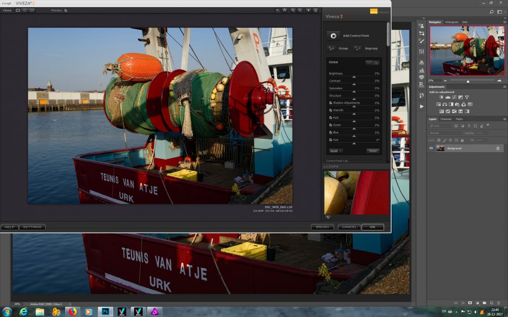Screen dimensions: 508x317
Task: Click the OK button in Viveza
Action: (372, 227)
